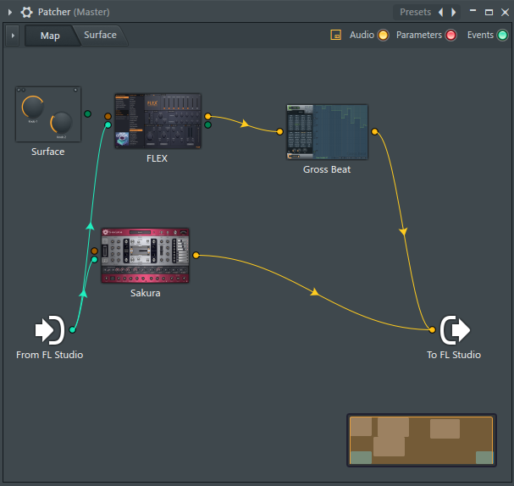
Task: Open the FLEX plugin node
Action: pos(158,120)
